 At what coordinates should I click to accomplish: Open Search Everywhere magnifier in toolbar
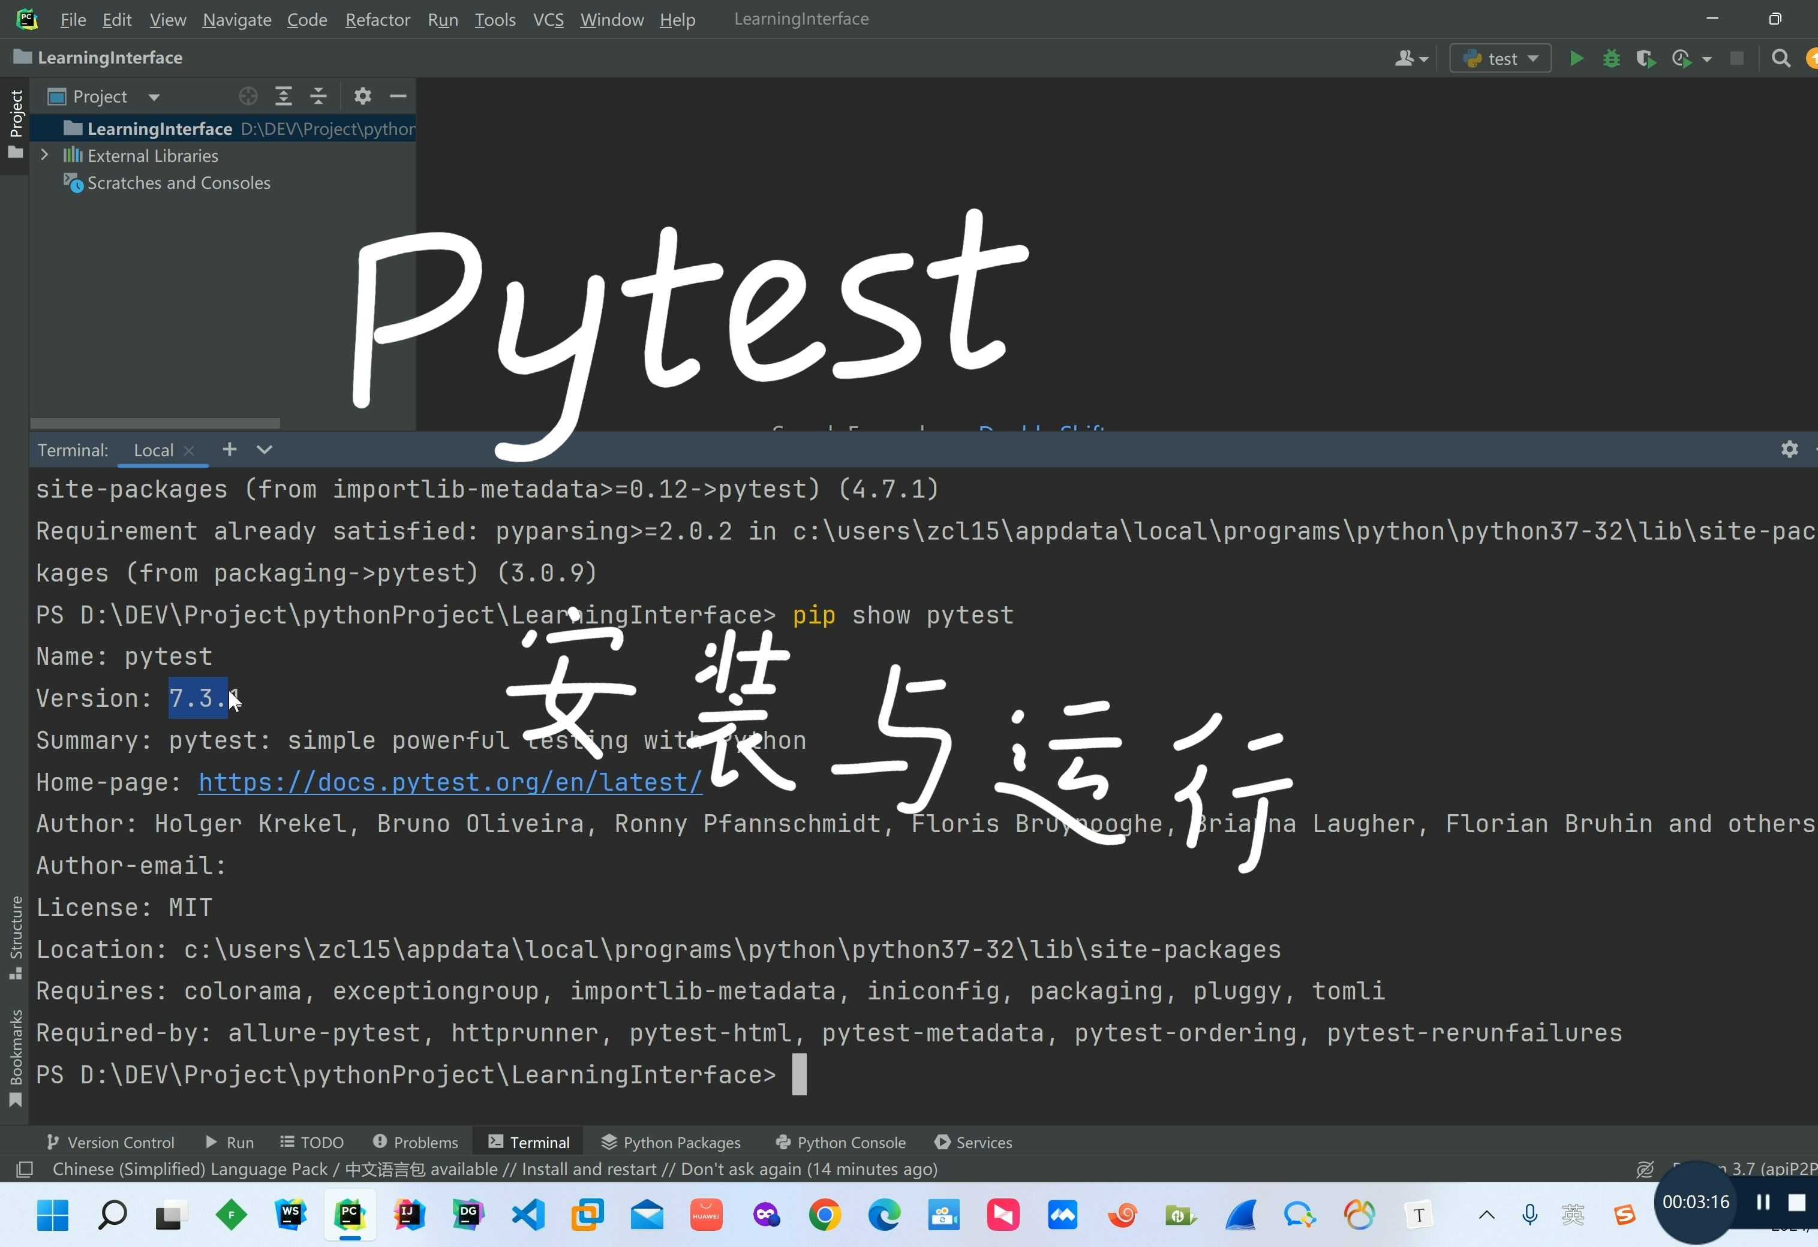tap(1781, 59)
